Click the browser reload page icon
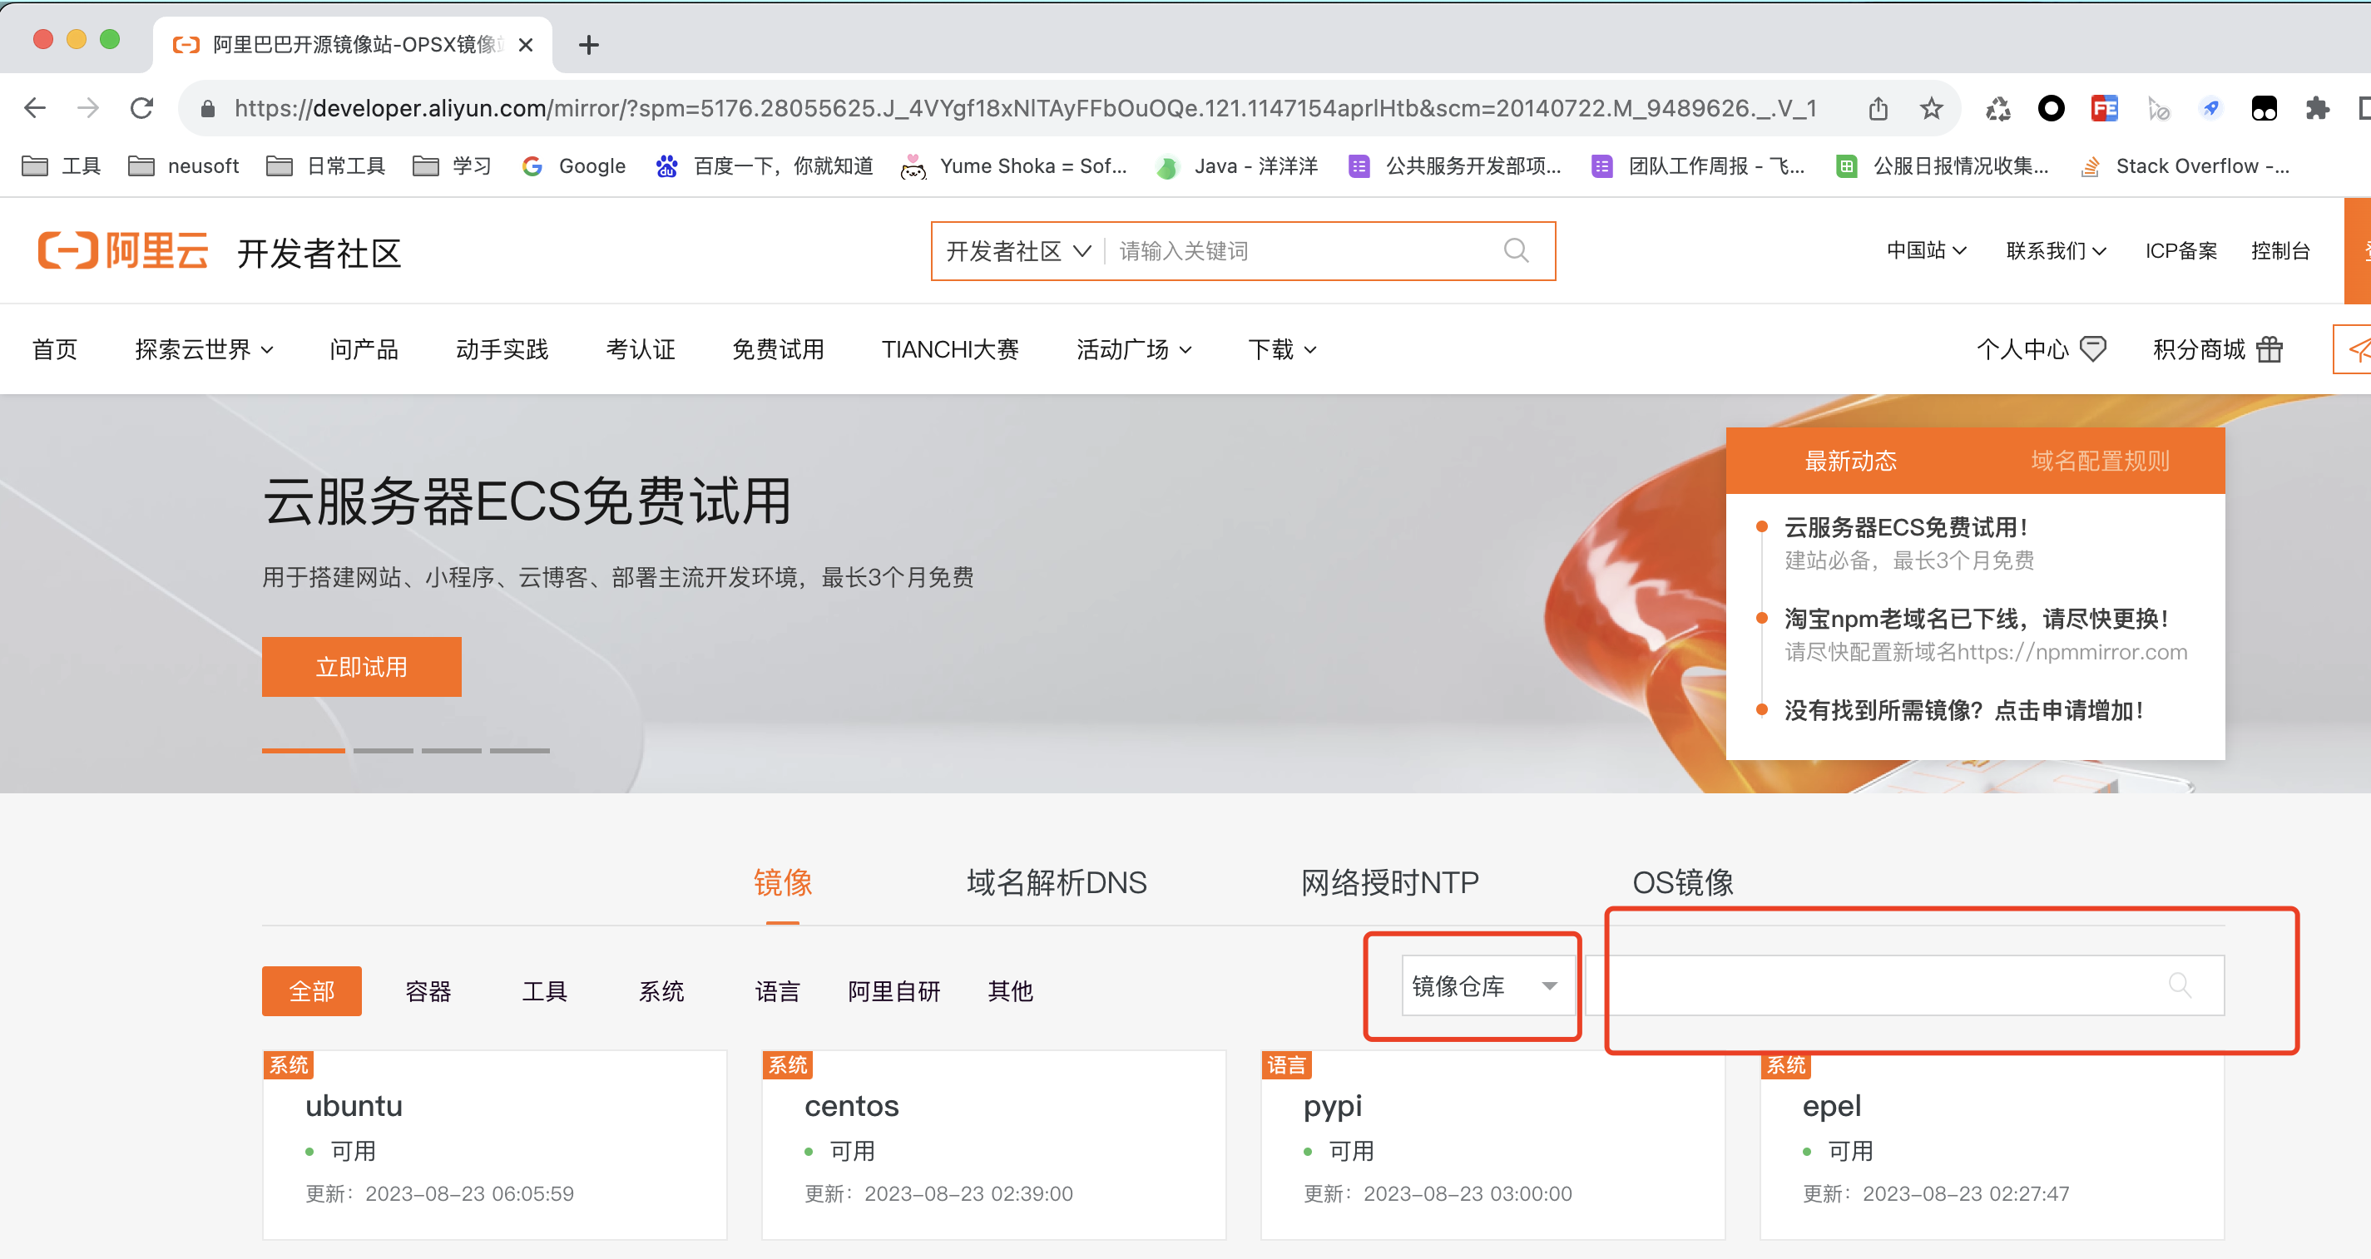The width and height of the screenshot is (2371, 1259). click(141, 109)
